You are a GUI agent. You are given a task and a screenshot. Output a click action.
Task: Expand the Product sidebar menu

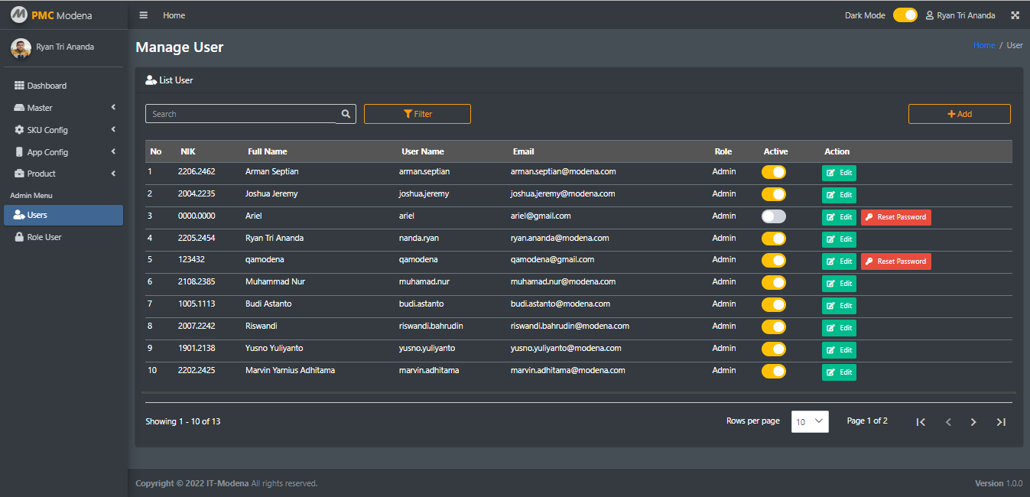63,174
